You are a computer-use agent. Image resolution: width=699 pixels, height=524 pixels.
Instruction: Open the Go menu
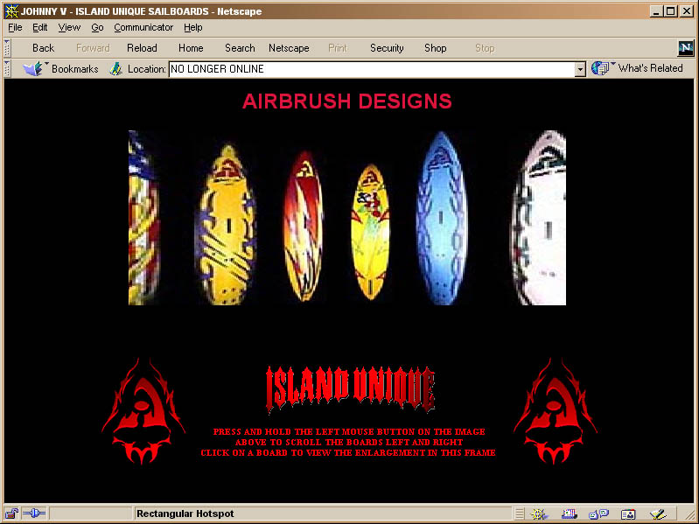tap(97, 28)
